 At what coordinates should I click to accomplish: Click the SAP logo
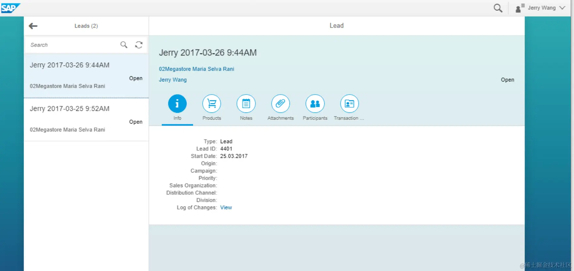10,8
